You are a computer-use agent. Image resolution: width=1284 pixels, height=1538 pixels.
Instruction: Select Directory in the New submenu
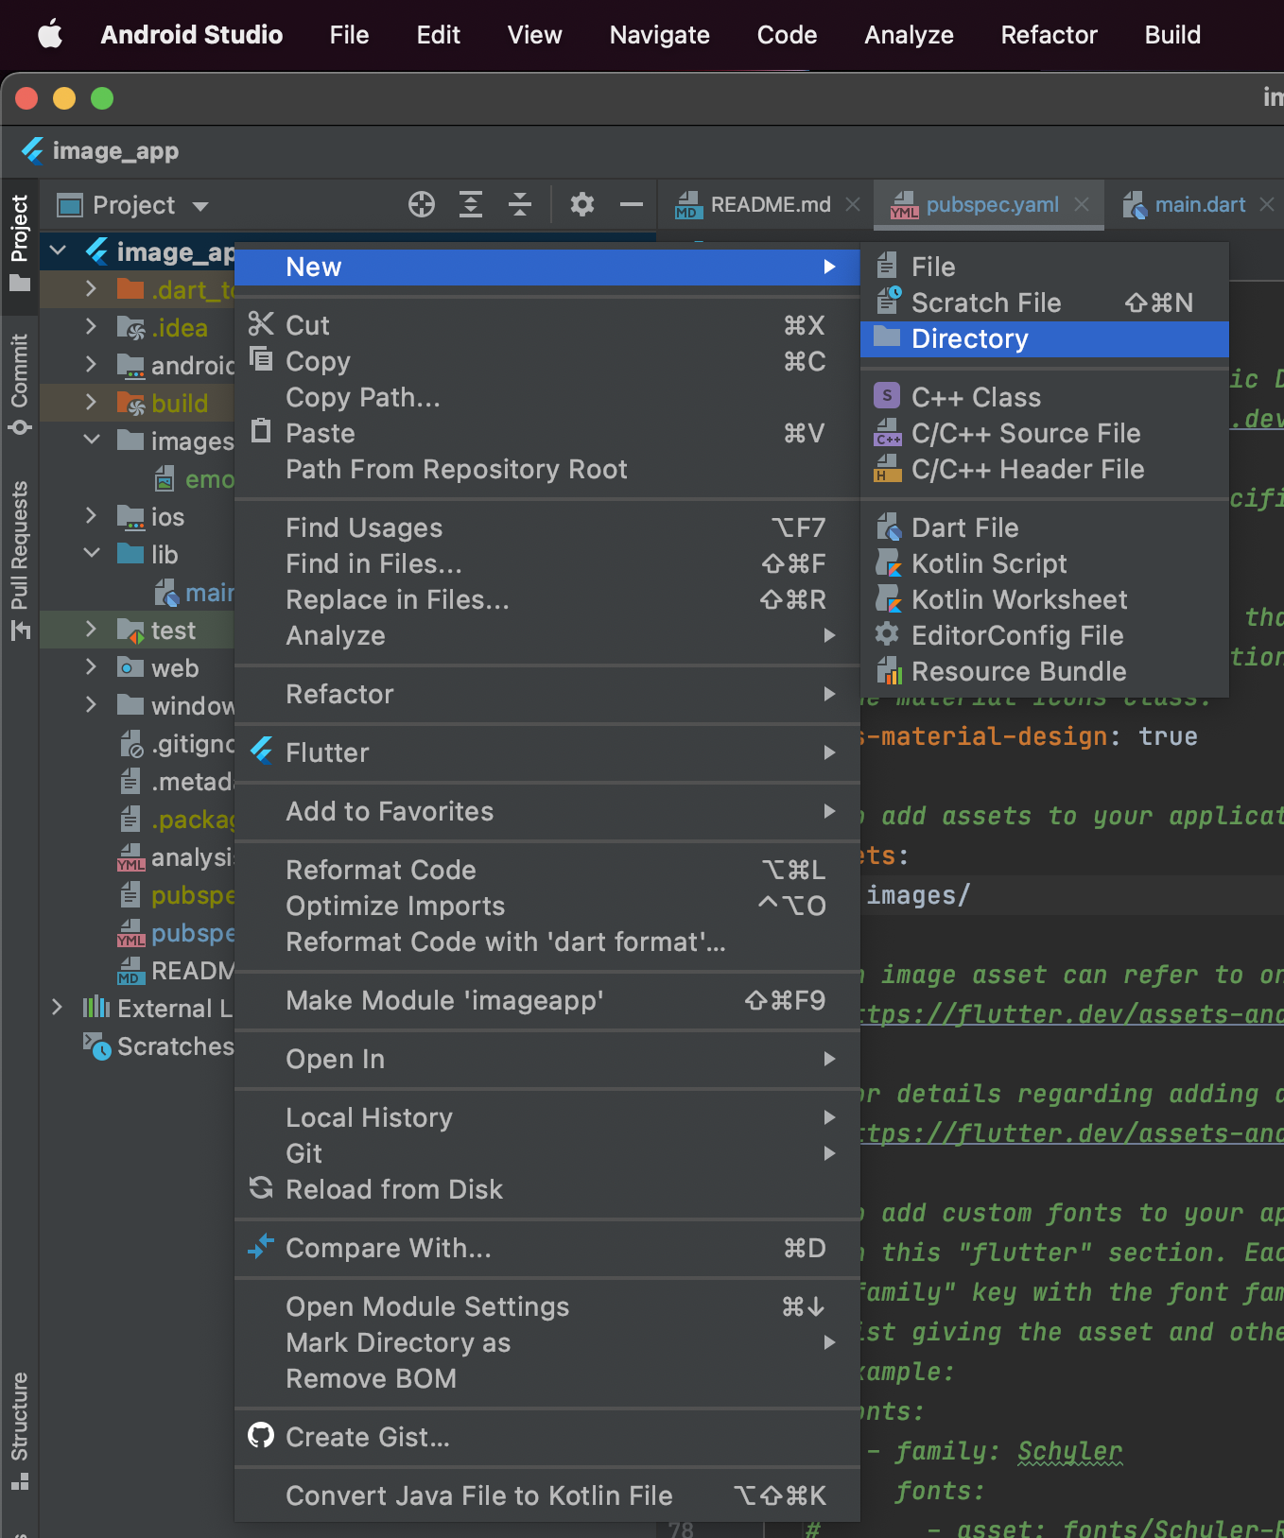(1044, 339)
